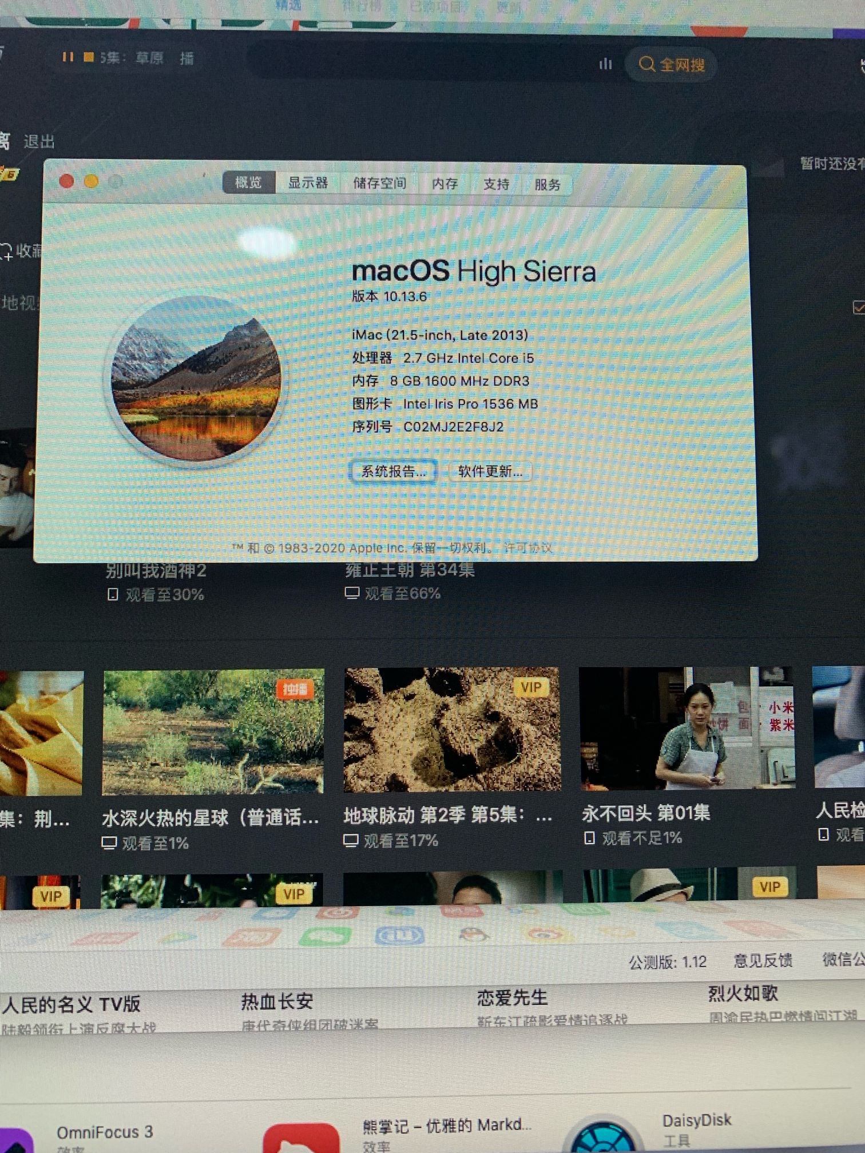This screenshot has width=865, height=1153.
Task: Click 雍正王朝 第34集 title
Action: (410, 570)
